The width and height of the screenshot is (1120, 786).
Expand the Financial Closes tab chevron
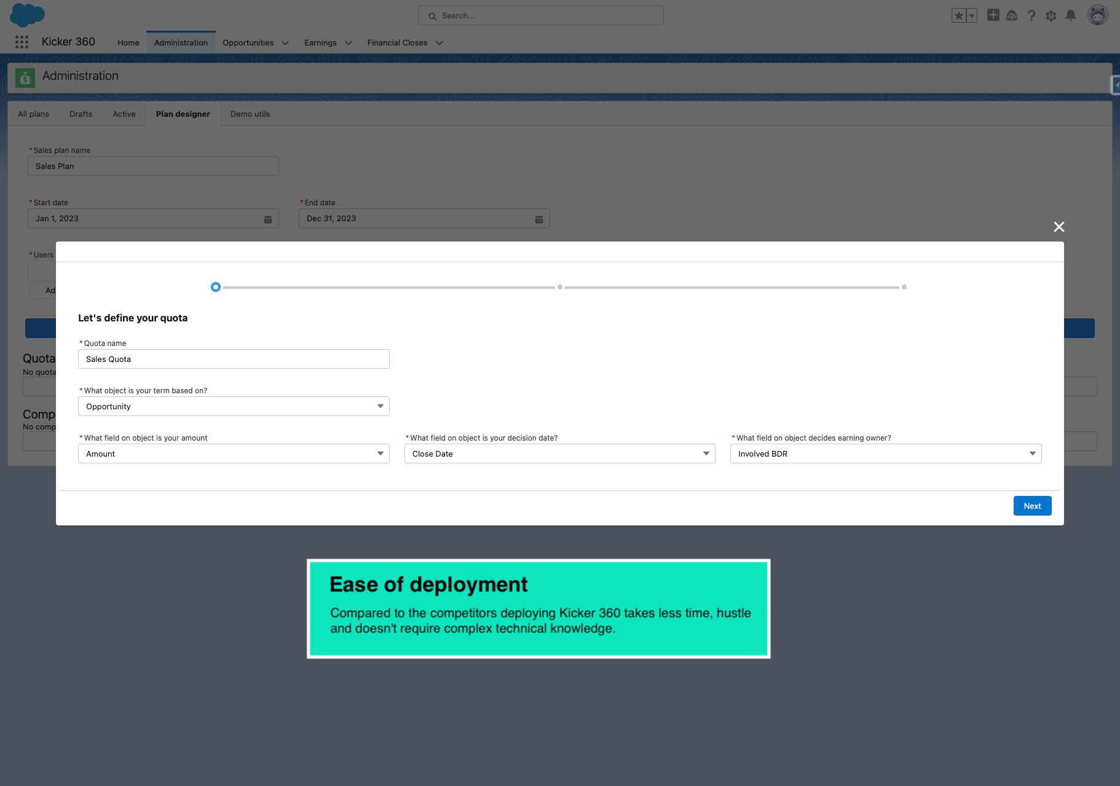tap(440, 42)
